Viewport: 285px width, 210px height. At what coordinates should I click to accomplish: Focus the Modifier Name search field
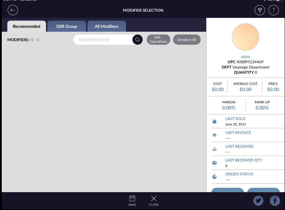[103, 40]
